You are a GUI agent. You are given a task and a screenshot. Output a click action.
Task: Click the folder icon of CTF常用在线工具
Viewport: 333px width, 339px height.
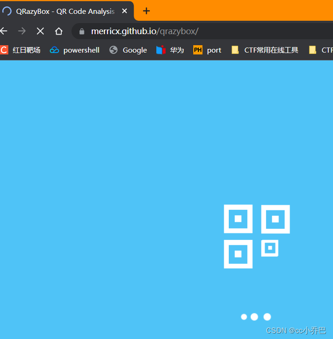coord(235,50)
